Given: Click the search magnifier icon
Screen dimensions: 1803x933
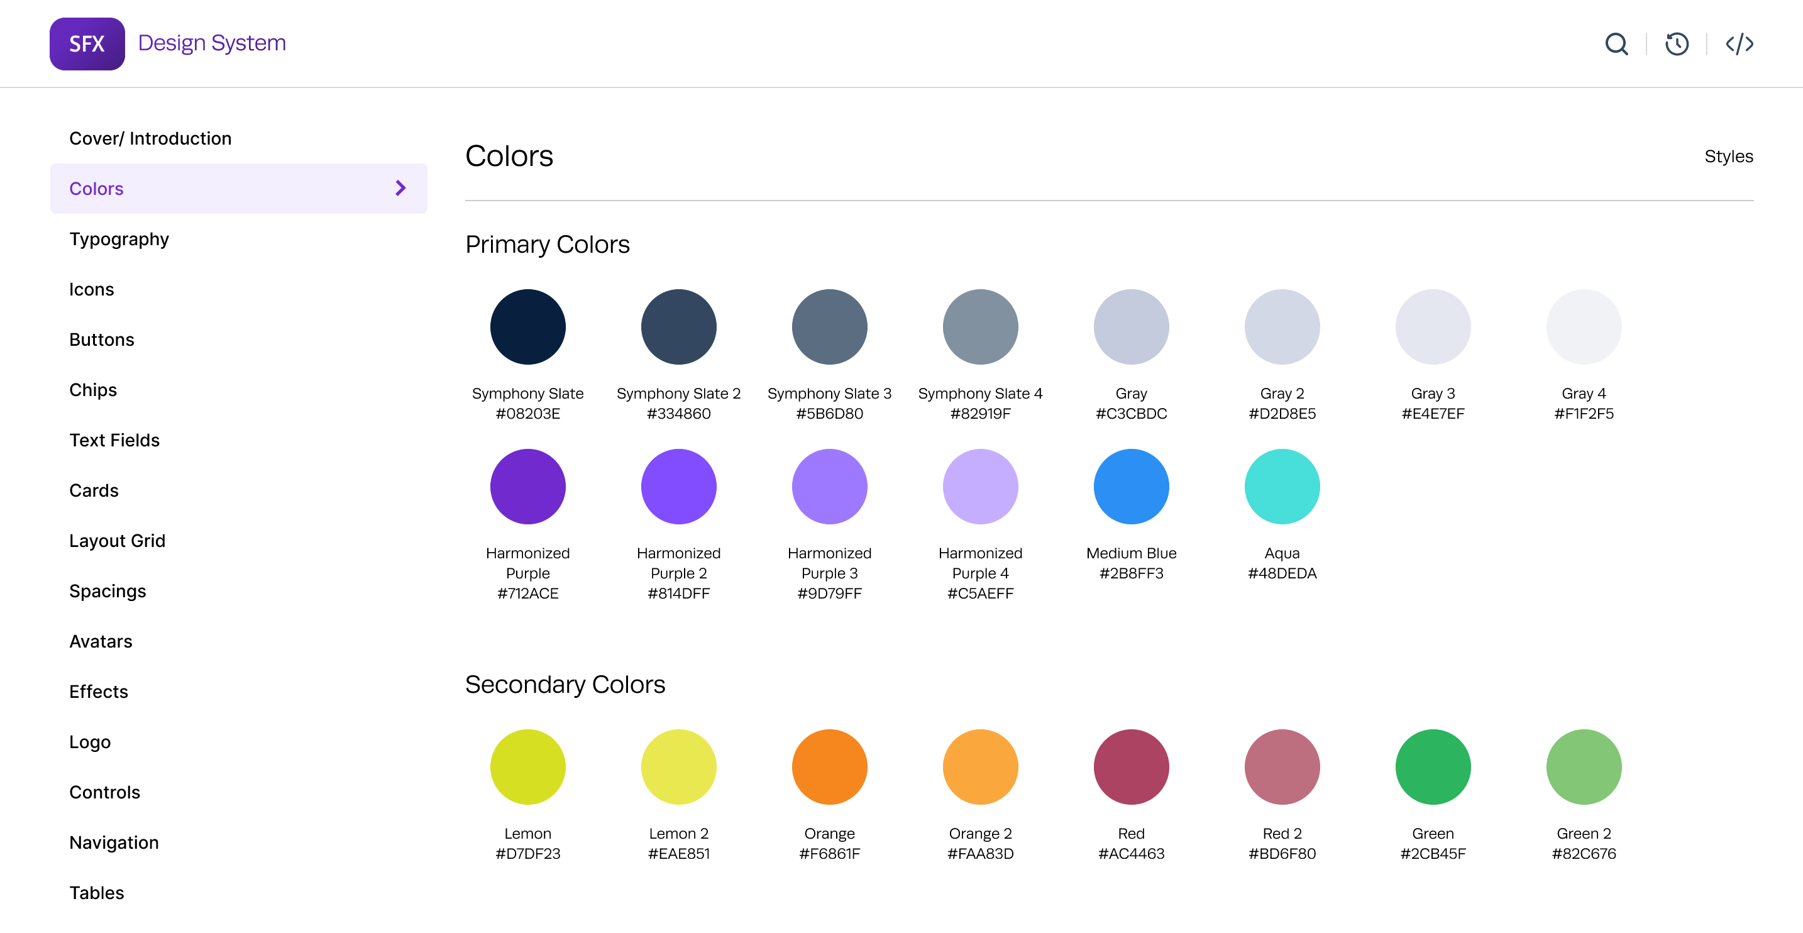Looking at the screenshot, I should pos(1616,44).
